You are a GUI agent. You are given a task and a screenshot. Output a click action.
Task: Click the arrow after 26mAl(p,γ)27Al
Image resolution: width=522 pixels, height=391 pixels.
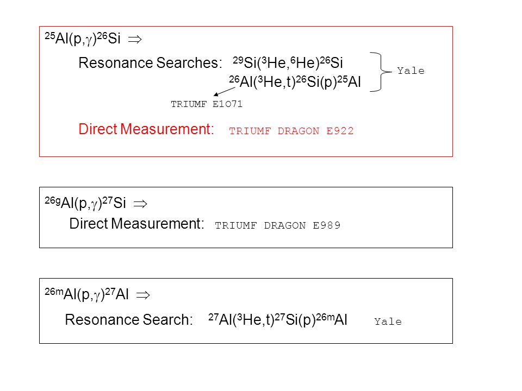click(143, 295)
